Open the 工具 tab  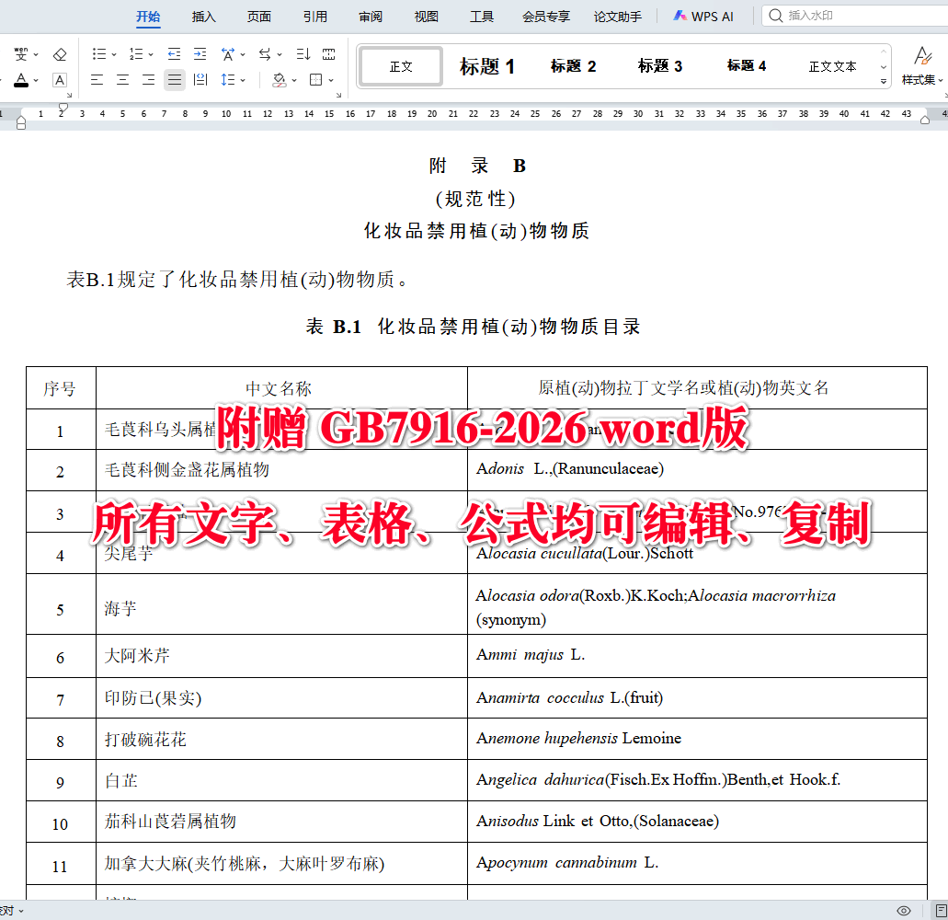tap(482, 17)
